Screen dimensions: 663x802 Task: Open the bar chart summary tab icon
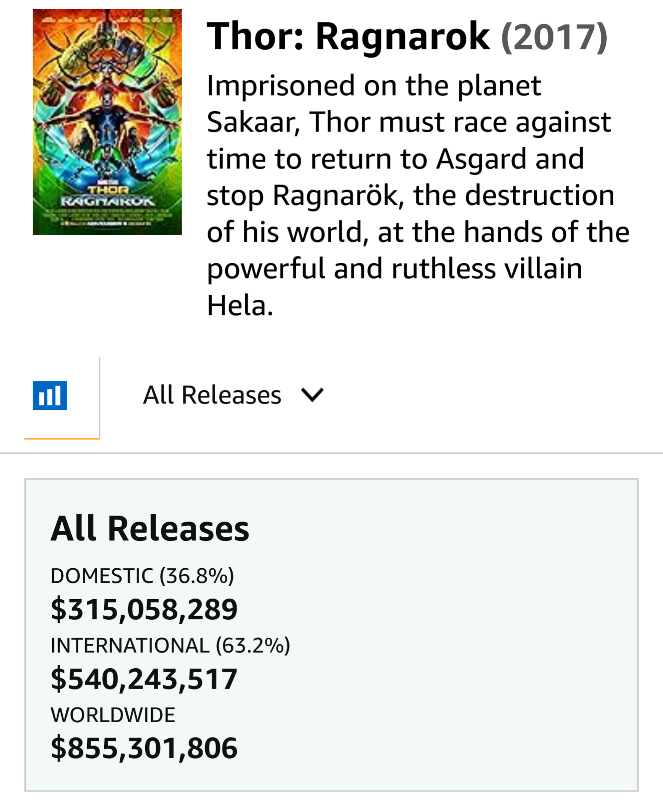point(50,395)
